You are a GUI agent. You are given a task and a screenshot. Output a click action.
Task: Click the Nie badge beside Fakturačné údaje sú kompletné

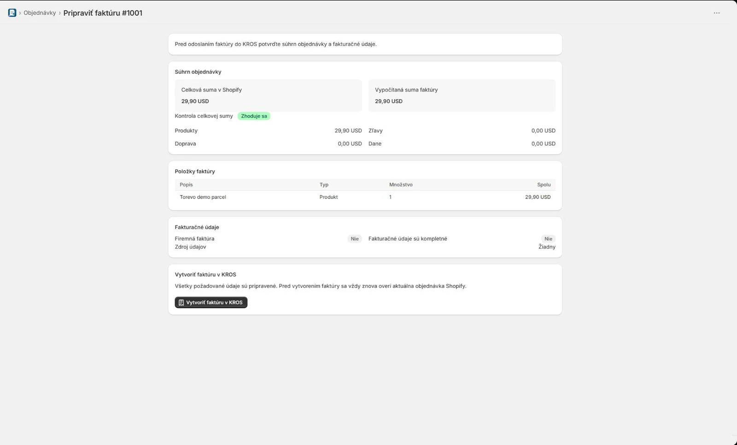point(548,239)
